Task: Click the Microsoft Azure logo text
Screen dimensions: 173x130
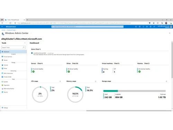Action: click(x=11, y=27)
